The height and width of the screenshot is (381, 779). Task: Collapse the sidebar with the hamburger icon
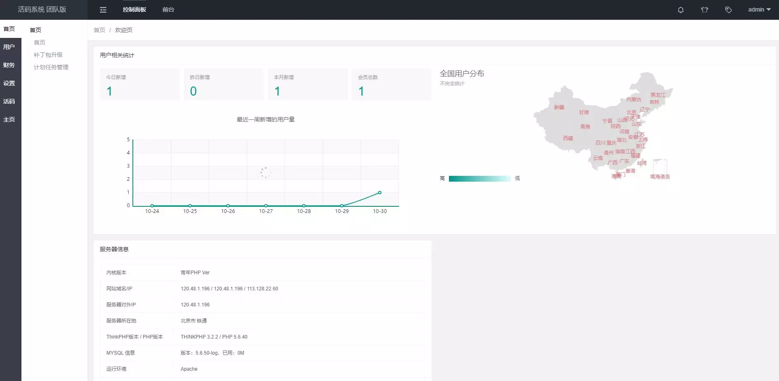pos(103,9)
